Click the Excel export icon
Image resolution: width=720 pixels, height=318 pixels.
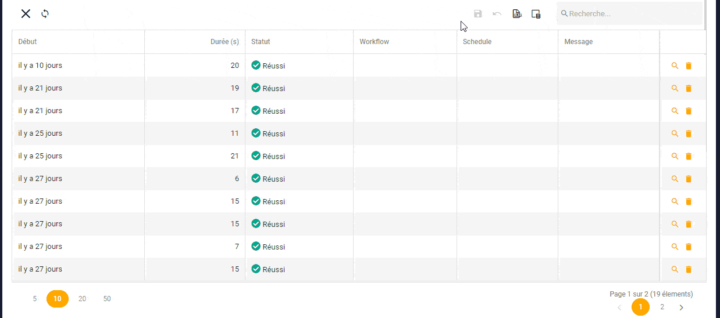(516, 14)
